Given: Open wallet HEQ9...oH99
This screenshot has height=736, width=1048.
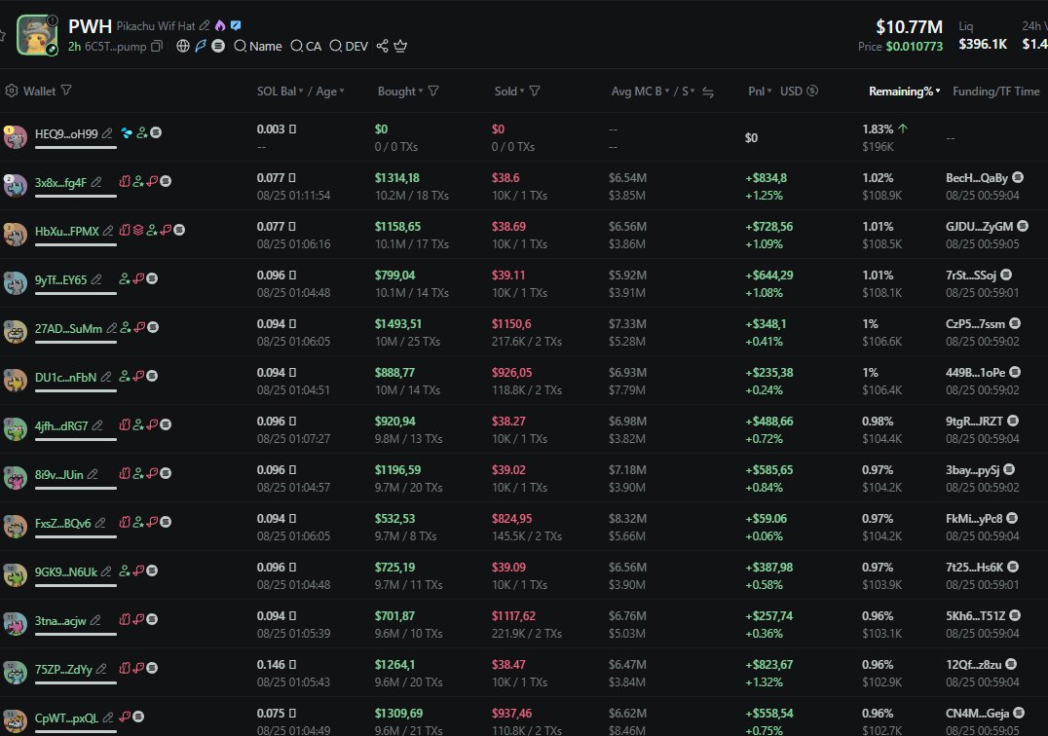Looking at the screenshot, I should [66, 133].
